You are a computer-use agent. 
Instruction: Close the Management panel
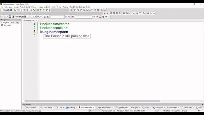click(20, 20)
